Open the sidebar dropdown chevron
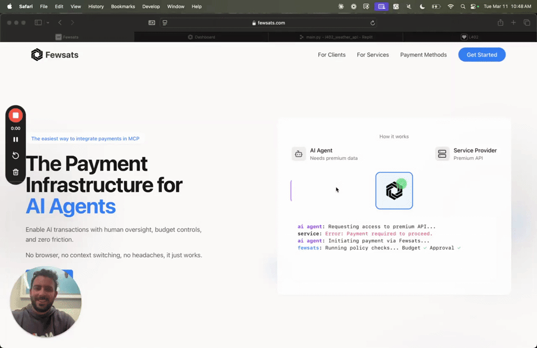537x348 pixels. [48, 23]
